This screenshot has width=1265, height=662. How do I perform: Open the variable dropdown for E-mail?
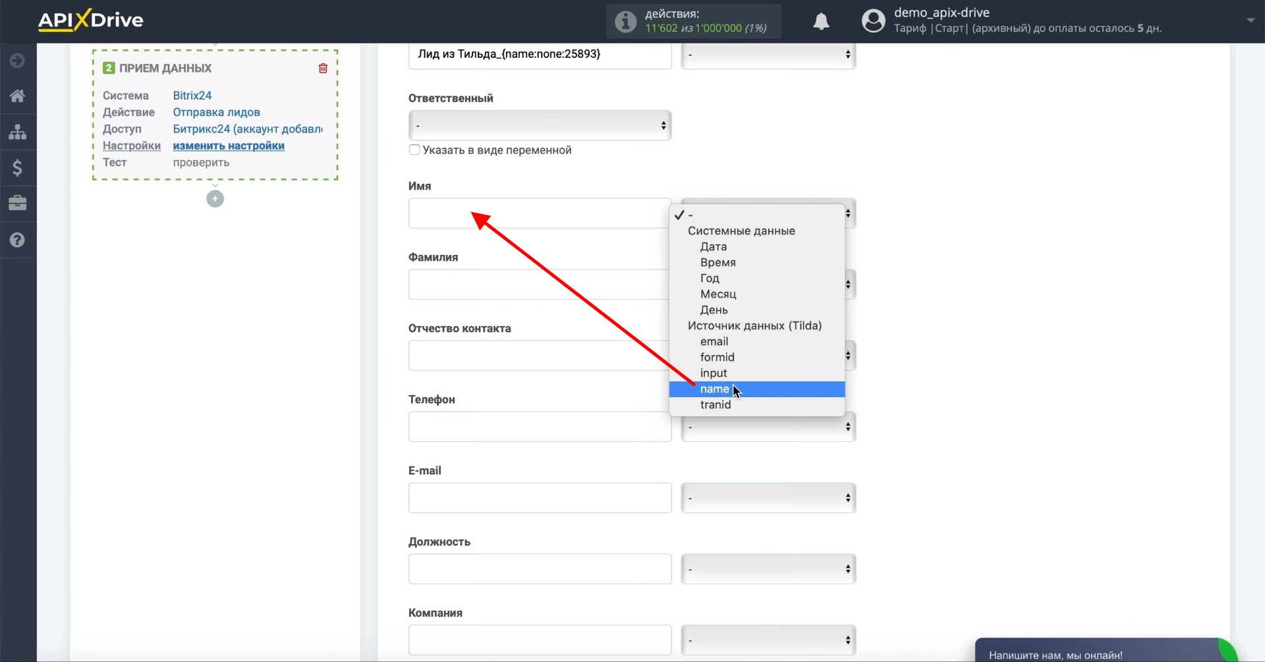pos(768,498)
